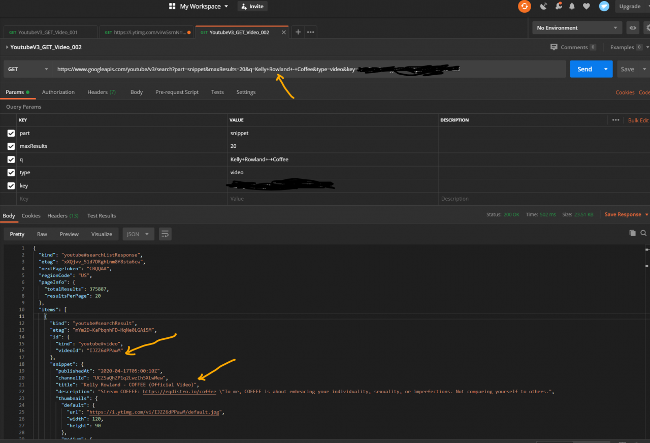
Task: Search response with magnifier icon
Action: [643, 233]
